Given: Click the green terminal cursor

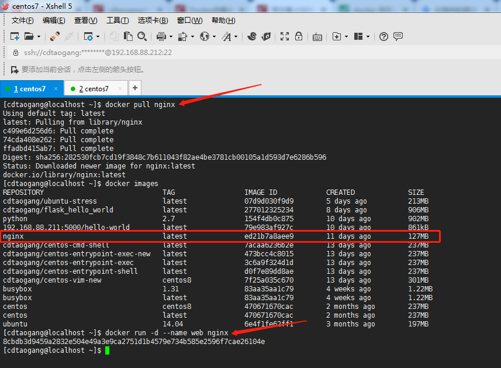Looking at the screenshot, I should tap(108, 350).
